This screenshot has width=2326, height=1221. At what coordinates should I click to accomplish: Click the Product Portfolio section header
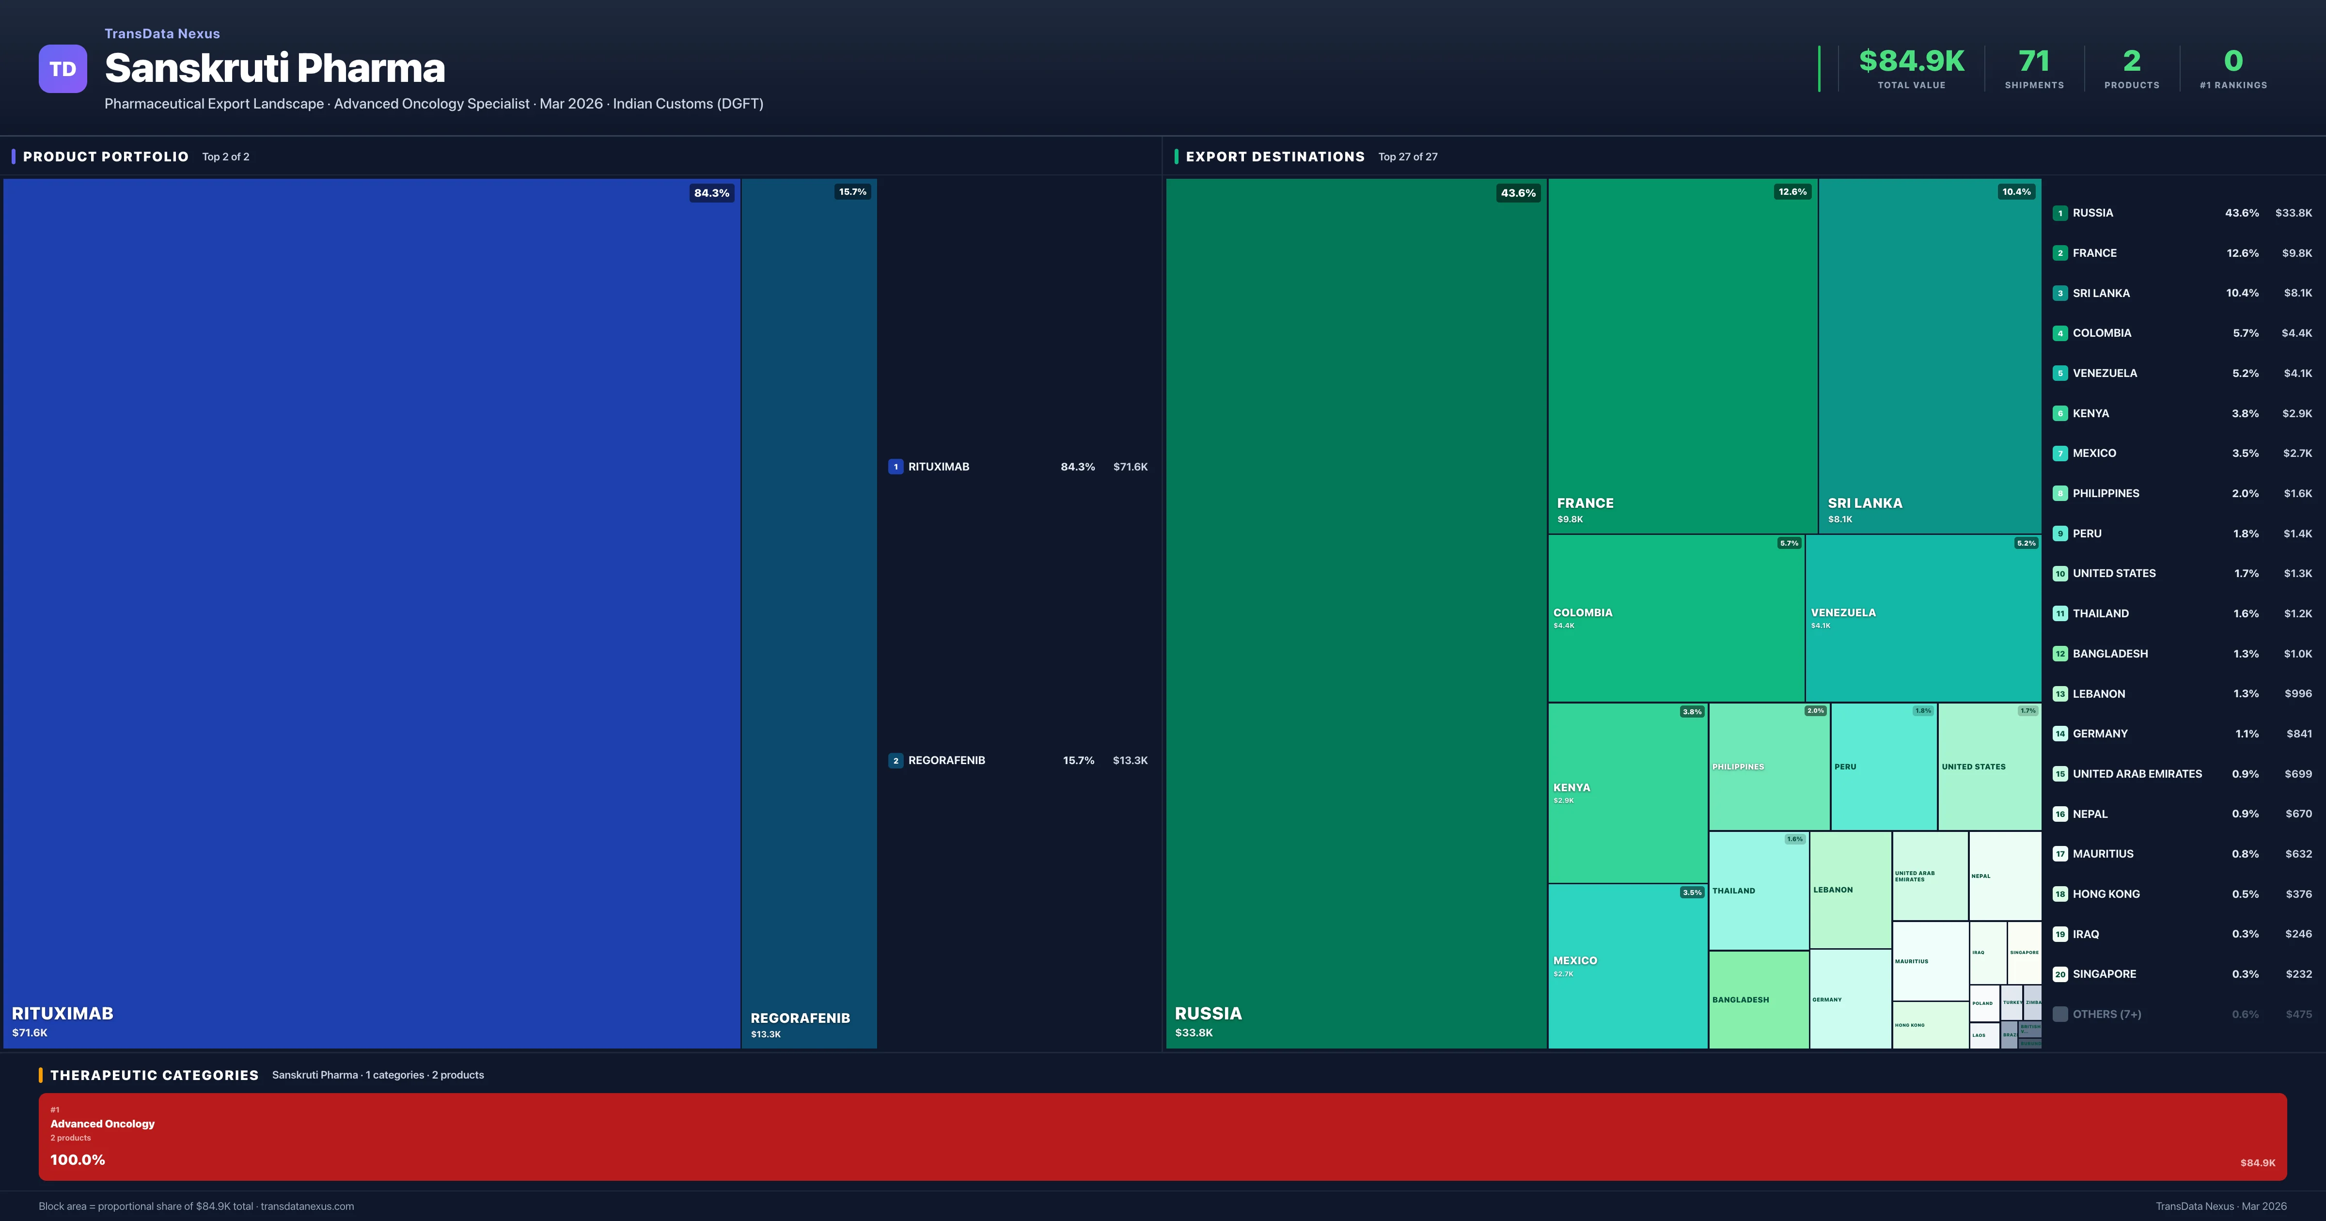click(x=106, y=156)
